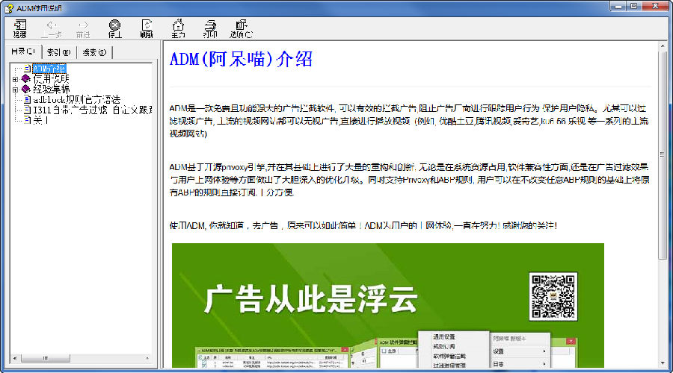Click content pane scroll down arrow
Viewport: 673px width, 373px height.
pyautogui.click(x=663, y=363)
